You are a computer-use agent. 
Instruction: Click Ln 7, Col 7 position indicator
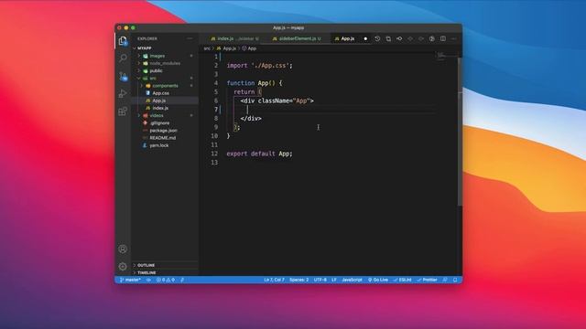click(275, 280)
